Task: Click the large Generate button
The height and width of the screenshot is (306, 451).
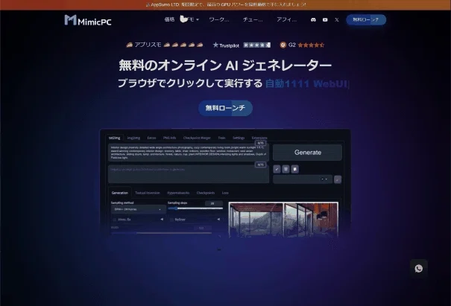Action: coord(307,153)
